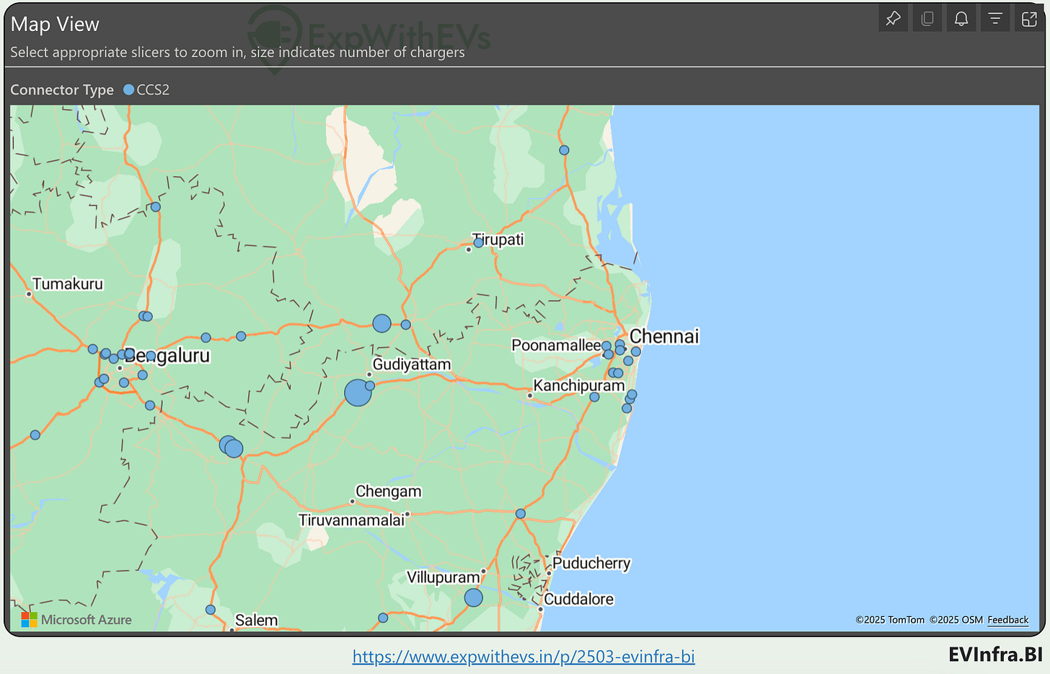Click the slicer instruction subtitle text
This screenshot has height=674, width=1050.
click(237, 52)
